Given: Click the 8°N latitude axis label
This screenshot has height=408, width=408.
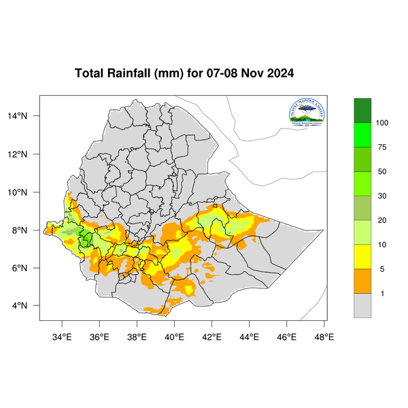Looking at the screenshot, I should pyautogui.click(x=20, y=231).
